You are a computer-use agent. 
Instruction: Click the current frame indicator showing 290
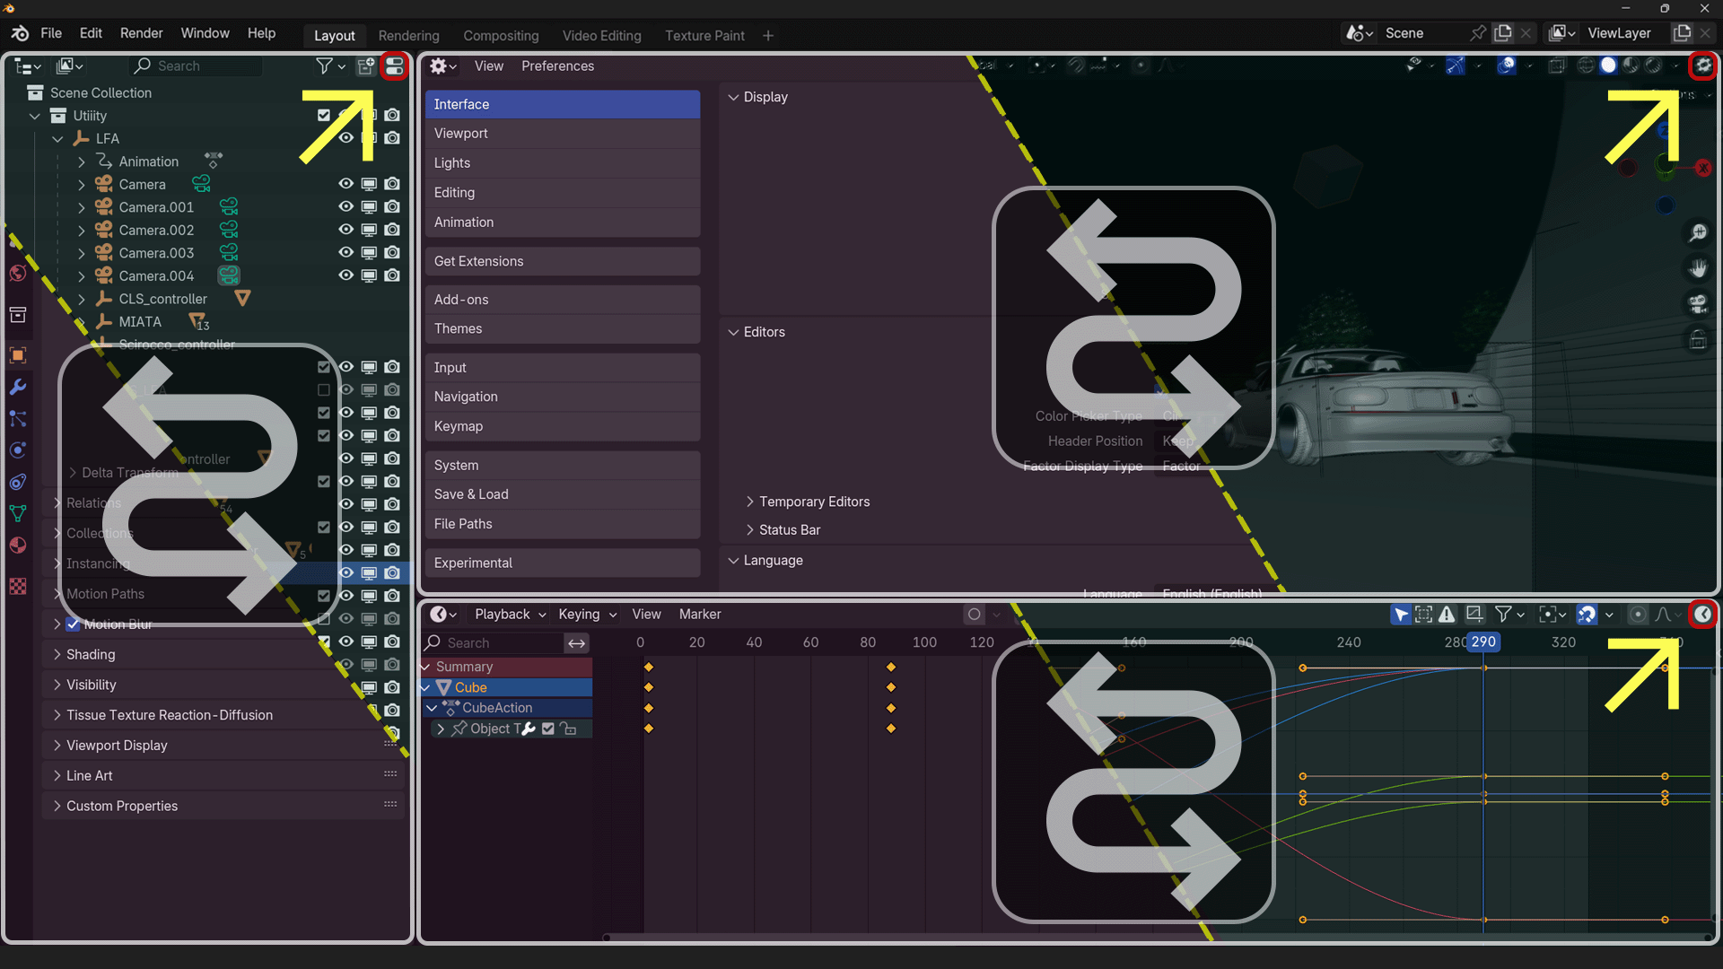click(1482, 642)
